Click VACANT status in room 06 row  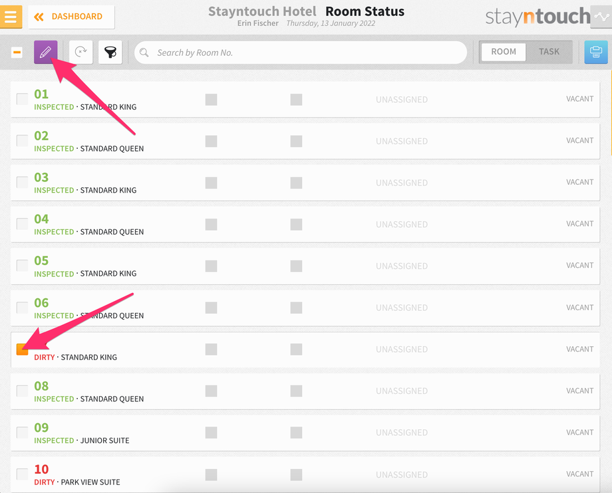[x=579, y=308]
